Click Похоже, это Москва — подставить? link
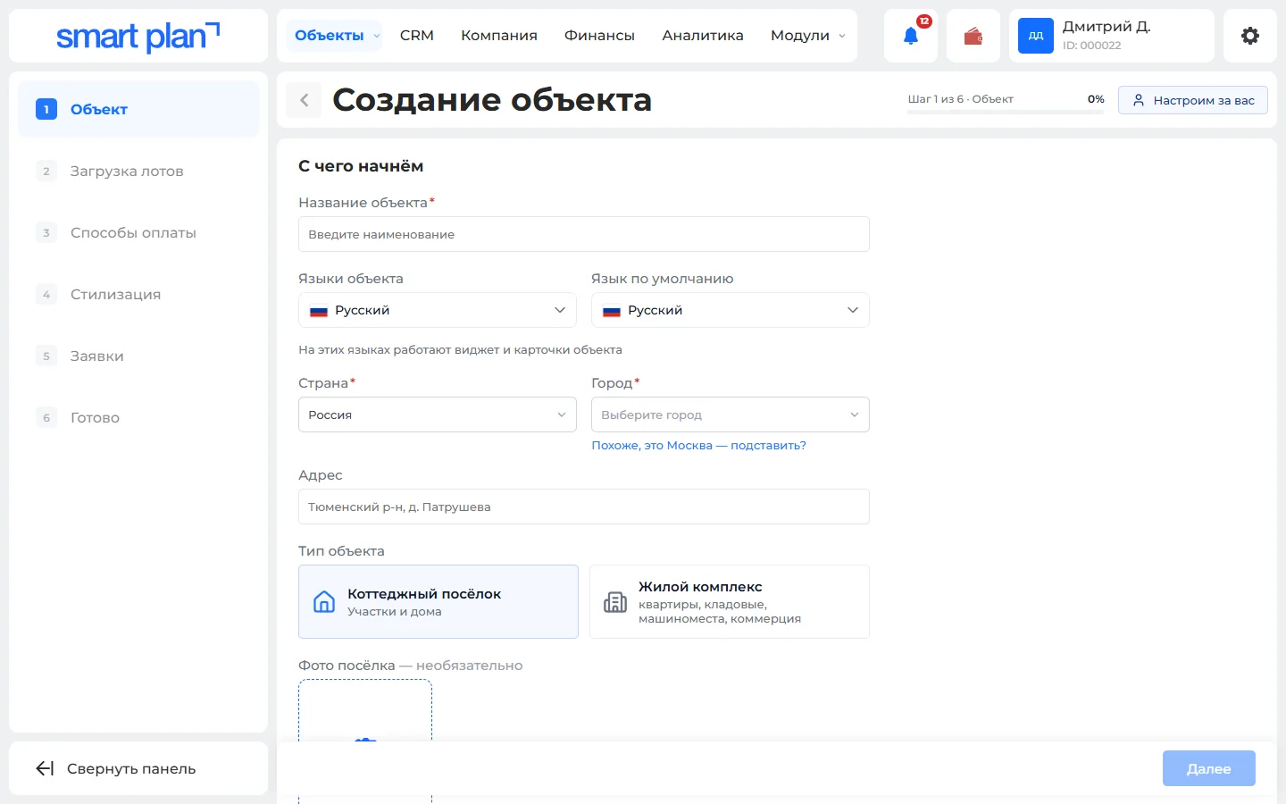The height and width of the screenshot is (804, 1286). point(698,445)
